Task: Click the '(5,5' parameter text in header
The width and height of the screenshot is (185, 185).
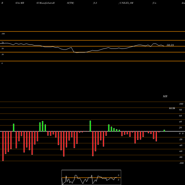Action: pyautogui.click(x=95, y=3)
